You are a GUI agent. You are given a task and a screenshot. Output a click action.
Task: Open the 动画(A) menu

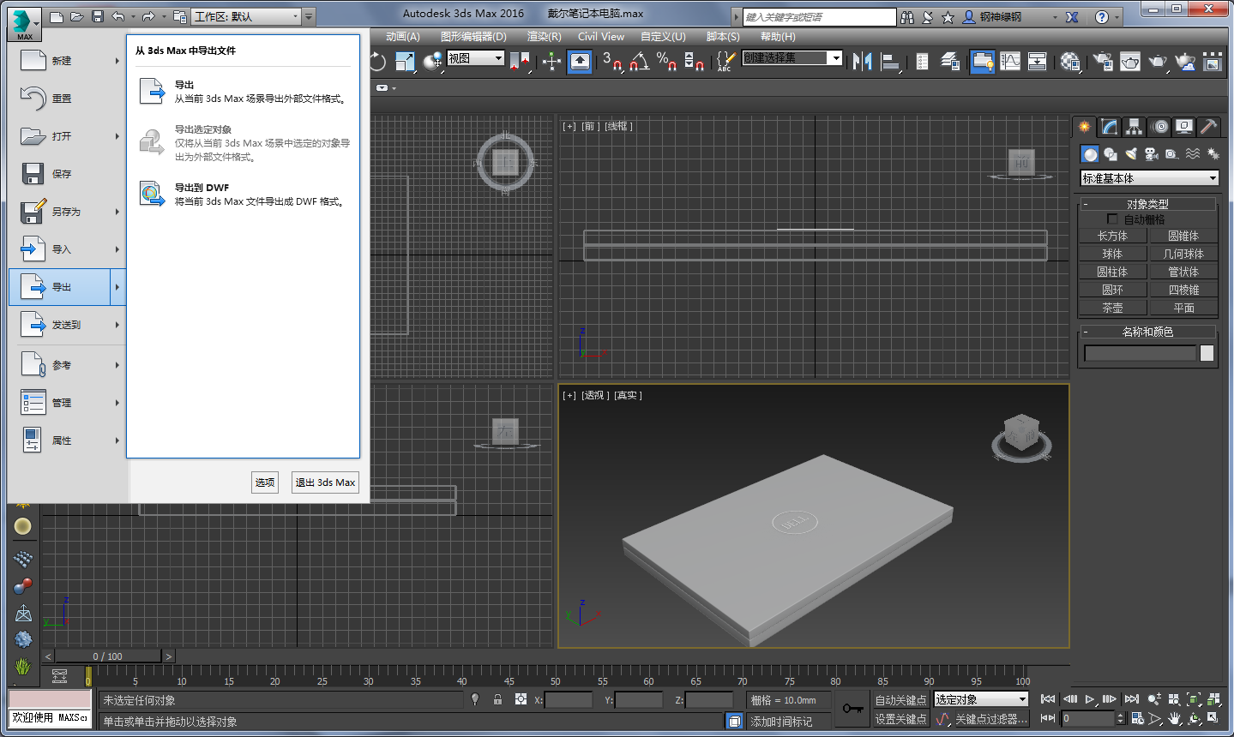click(x=403, y=37)
